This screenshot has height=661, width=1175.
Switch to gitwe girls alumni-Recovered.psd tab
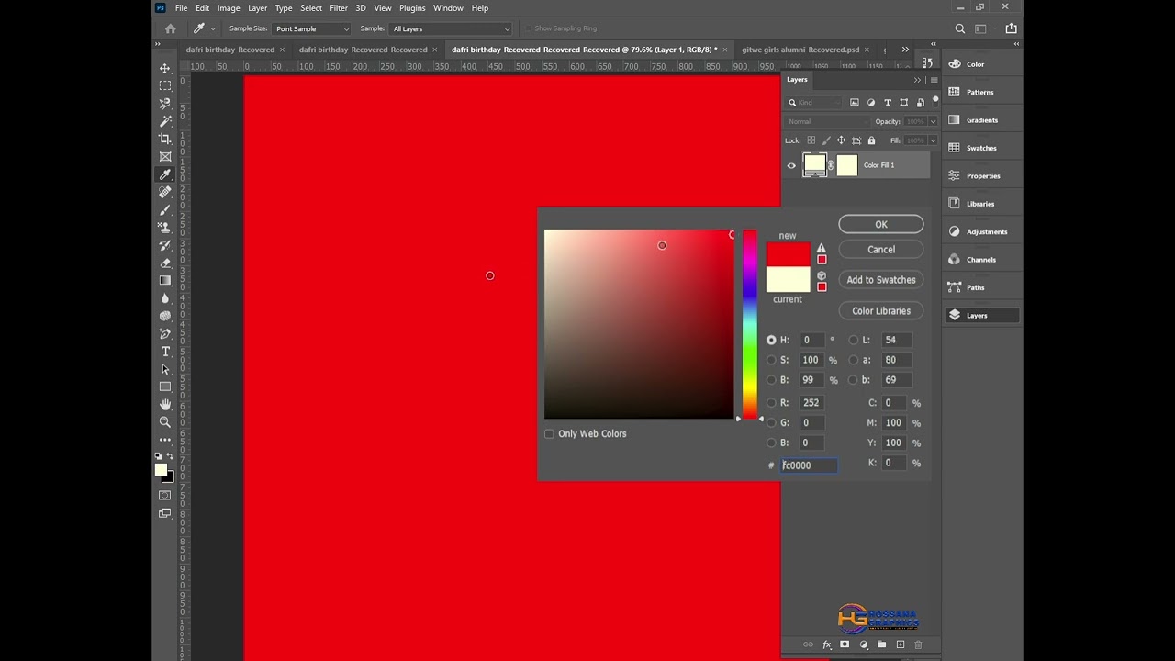(x=800, y=50)
